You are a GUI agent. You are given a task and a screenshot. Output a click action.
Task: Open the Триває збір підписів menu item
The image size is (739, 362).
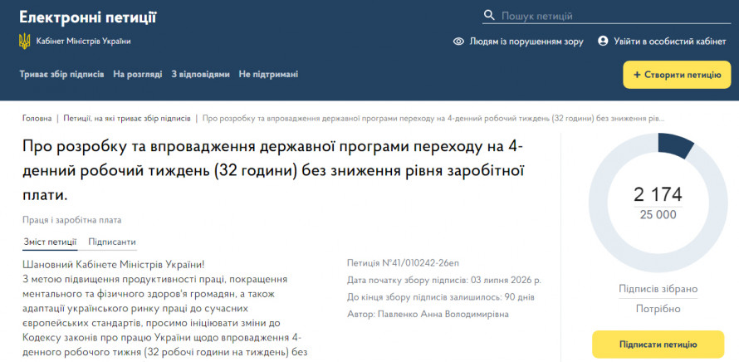[x=61, y=75]
